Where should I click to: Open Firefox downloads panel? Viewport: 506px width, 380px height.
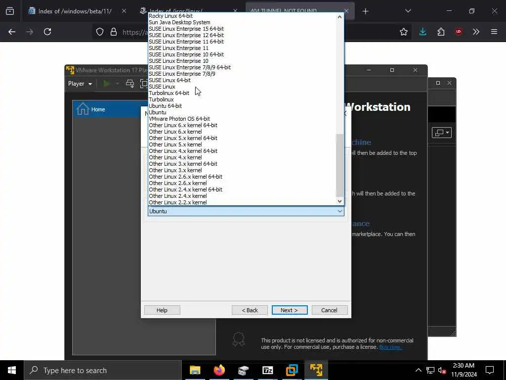pos(423,32)
